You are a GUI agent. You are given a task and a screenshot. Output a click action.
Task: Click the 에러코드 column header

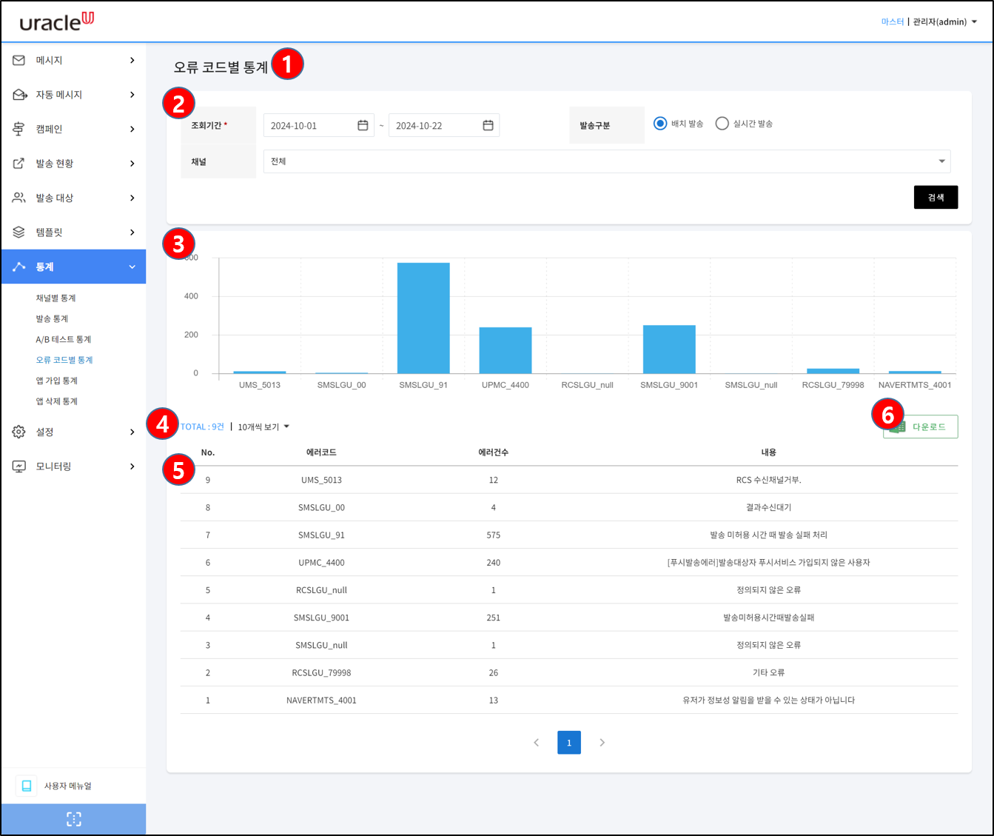[321, 452]
